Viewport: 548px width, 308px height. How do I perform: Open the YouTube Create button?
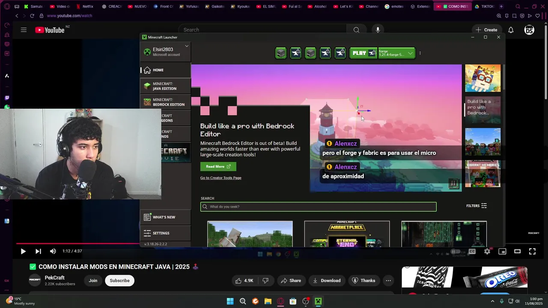[486, 30]
